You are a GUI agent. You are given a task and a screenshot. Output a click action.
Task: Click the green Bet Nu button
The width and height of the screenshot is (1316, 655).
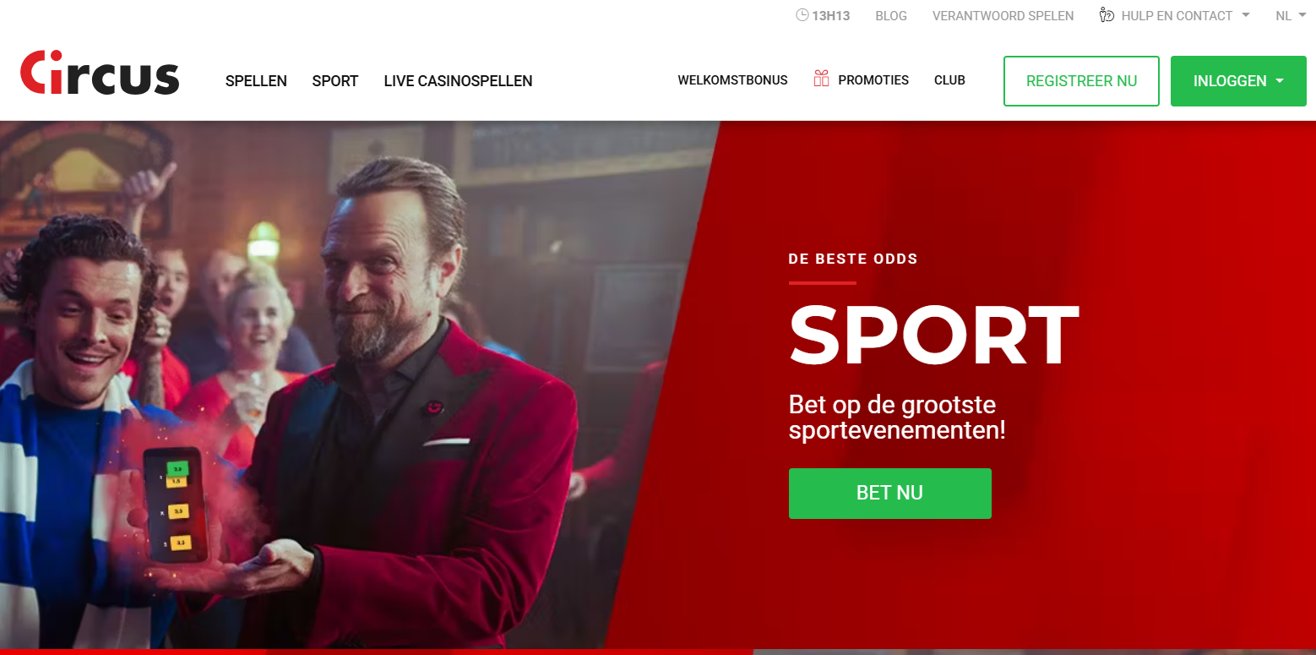(889, 493)
